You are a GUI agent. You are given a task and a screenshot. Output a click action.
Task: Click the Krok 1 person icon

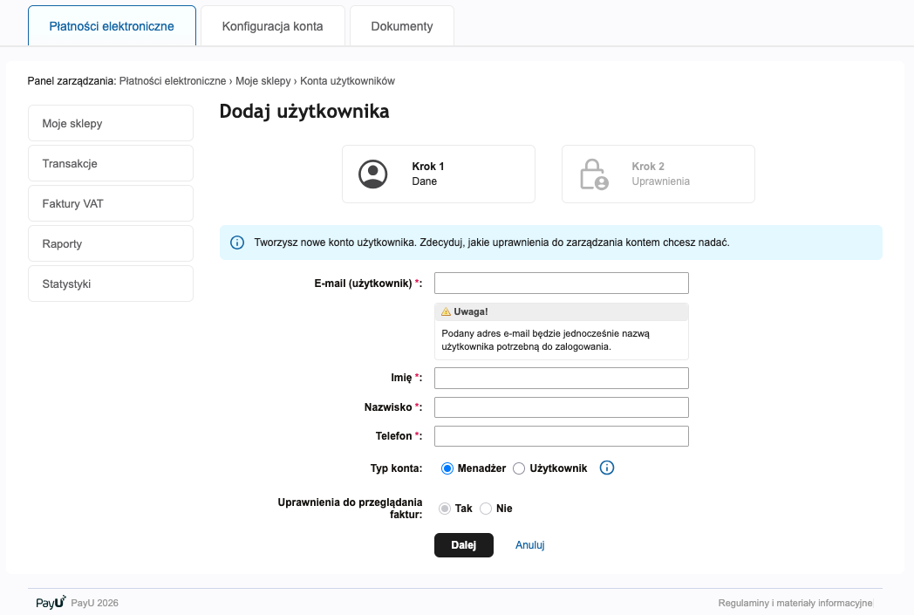tap(373, 174)
